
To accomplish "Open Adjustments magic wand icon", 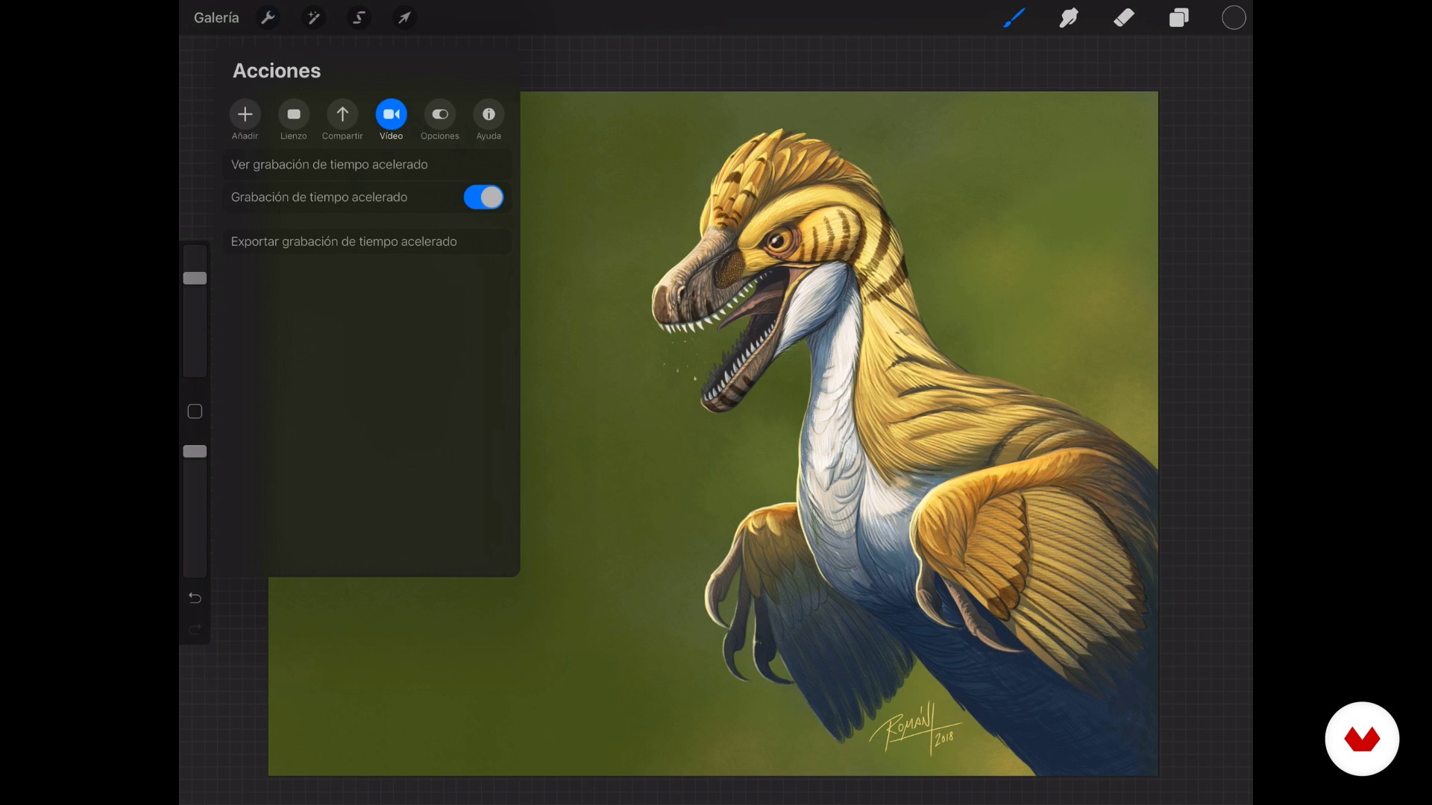I will [313, 18].
